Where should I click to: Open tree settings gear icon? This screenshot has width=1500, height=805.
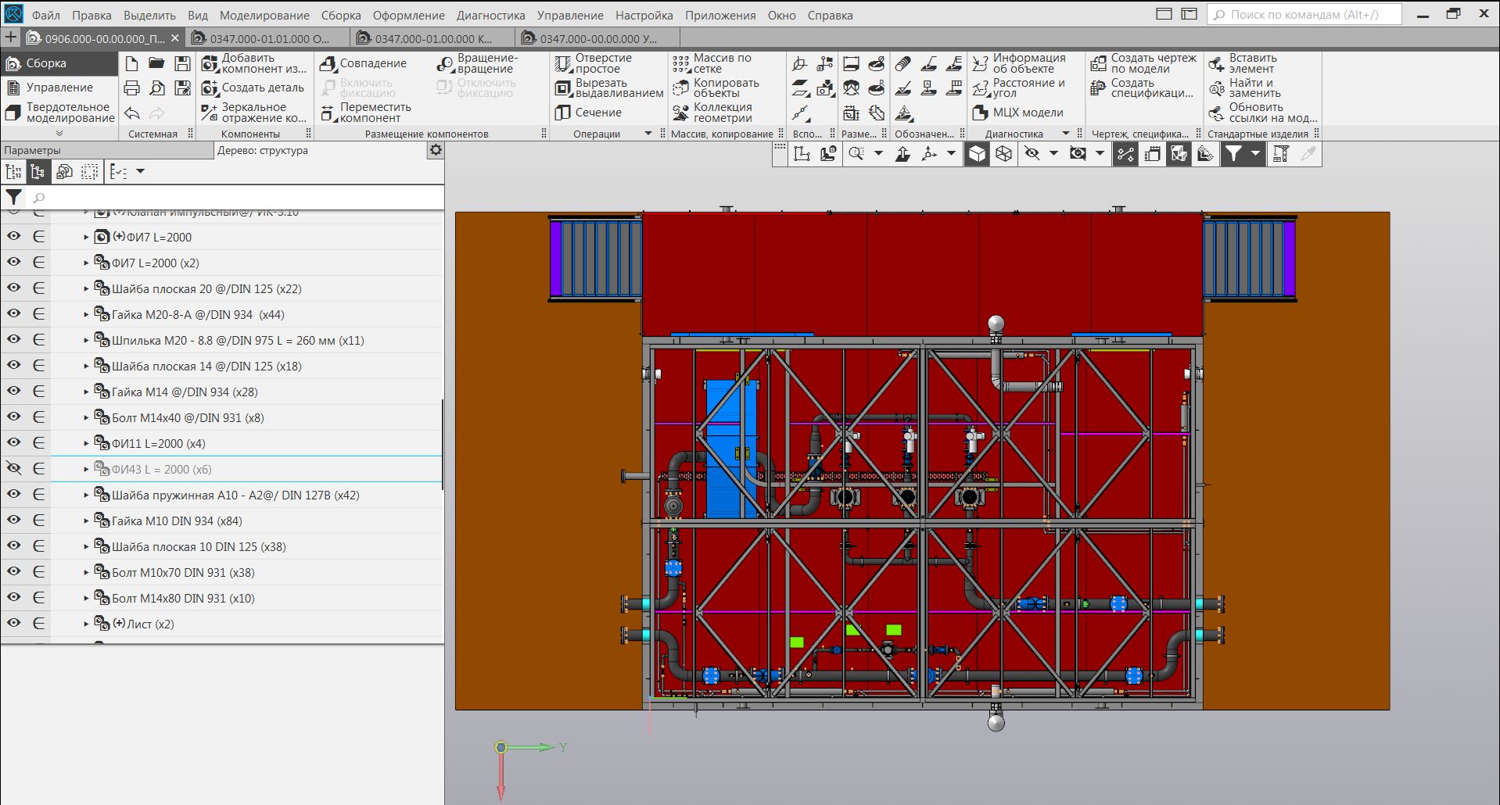click(x=436, y=150)
